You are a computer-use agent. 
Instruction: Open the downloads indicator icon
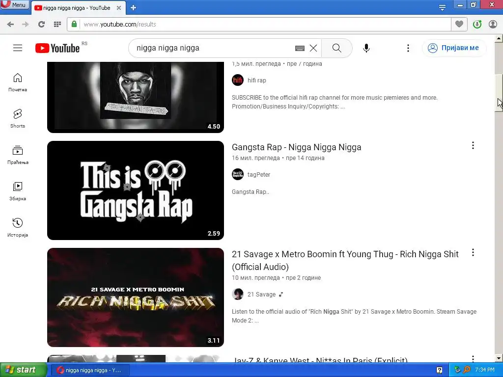[x=477, y=25]
